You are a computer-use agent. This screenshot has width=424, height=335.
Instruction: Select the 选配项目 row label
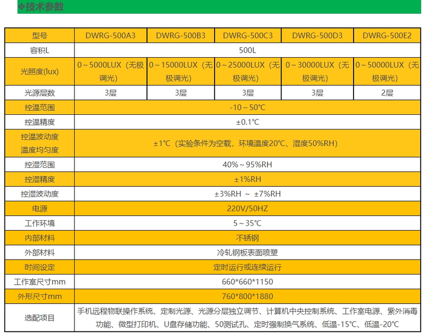tap(40, 318)
